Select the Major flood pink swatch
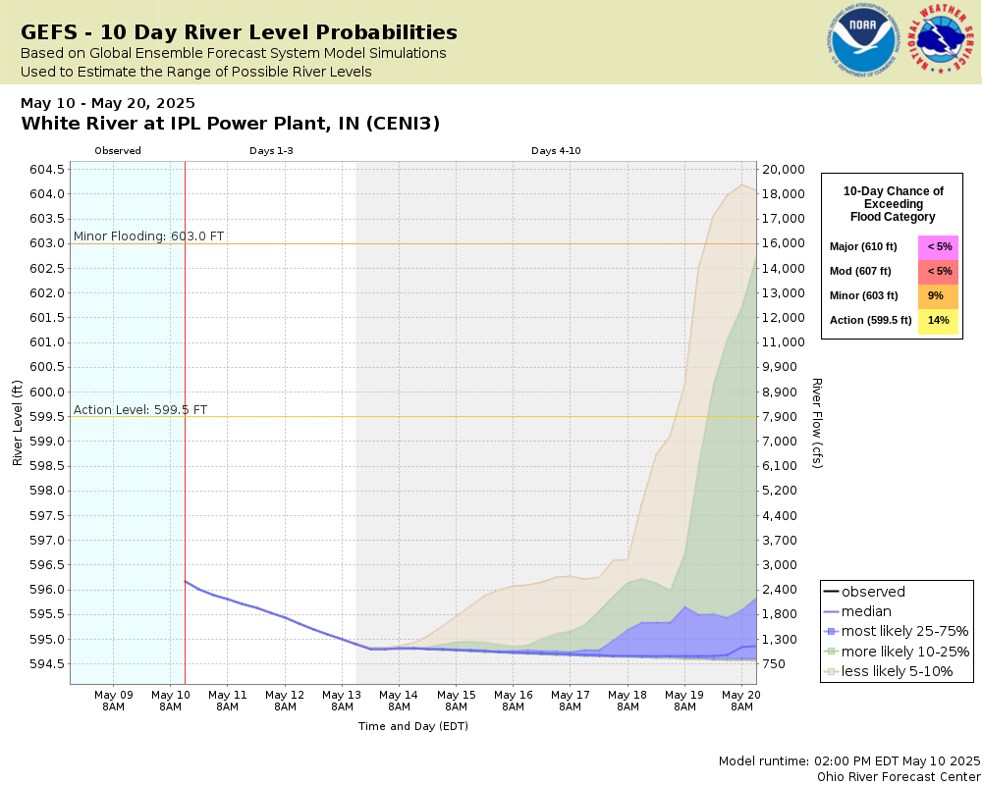982x785 pixels. 938,247
